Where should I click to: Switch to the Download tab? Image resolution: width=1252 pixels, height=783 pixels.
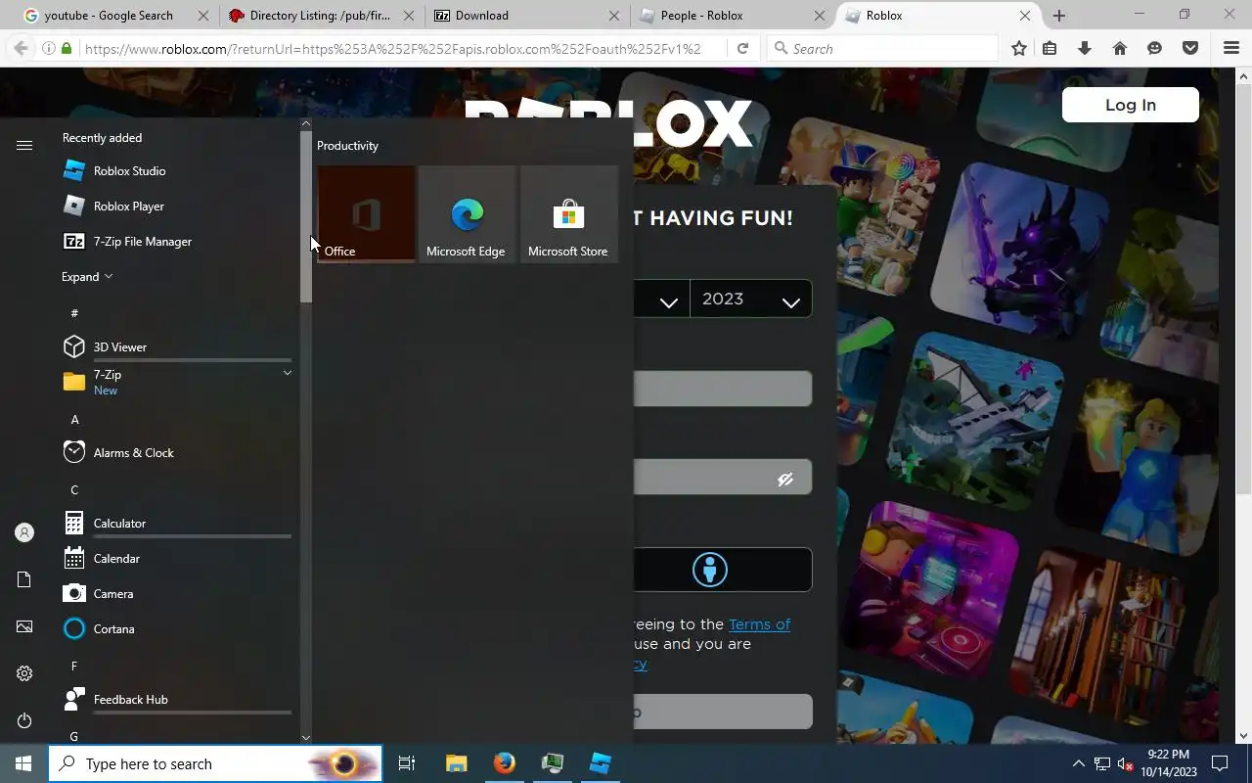[x=526, y=16]
